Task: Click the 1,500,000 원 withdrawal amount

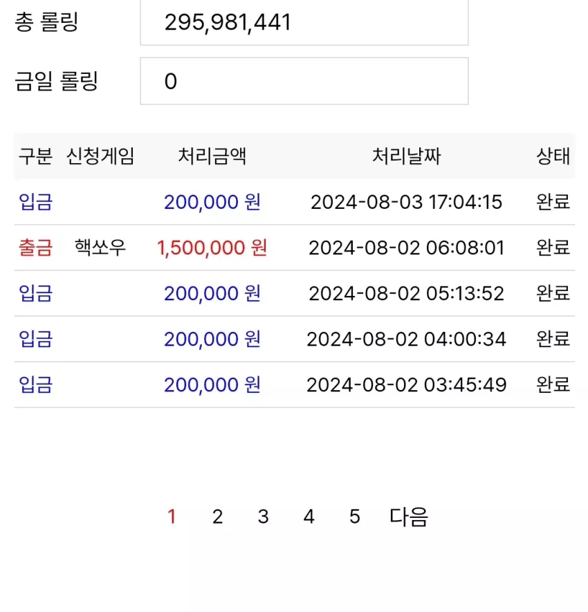Action: click(x=212, y=248)
